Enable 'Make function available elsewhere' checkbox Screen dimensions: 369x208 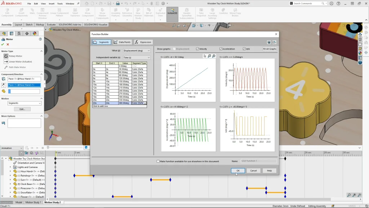(158, 161)
